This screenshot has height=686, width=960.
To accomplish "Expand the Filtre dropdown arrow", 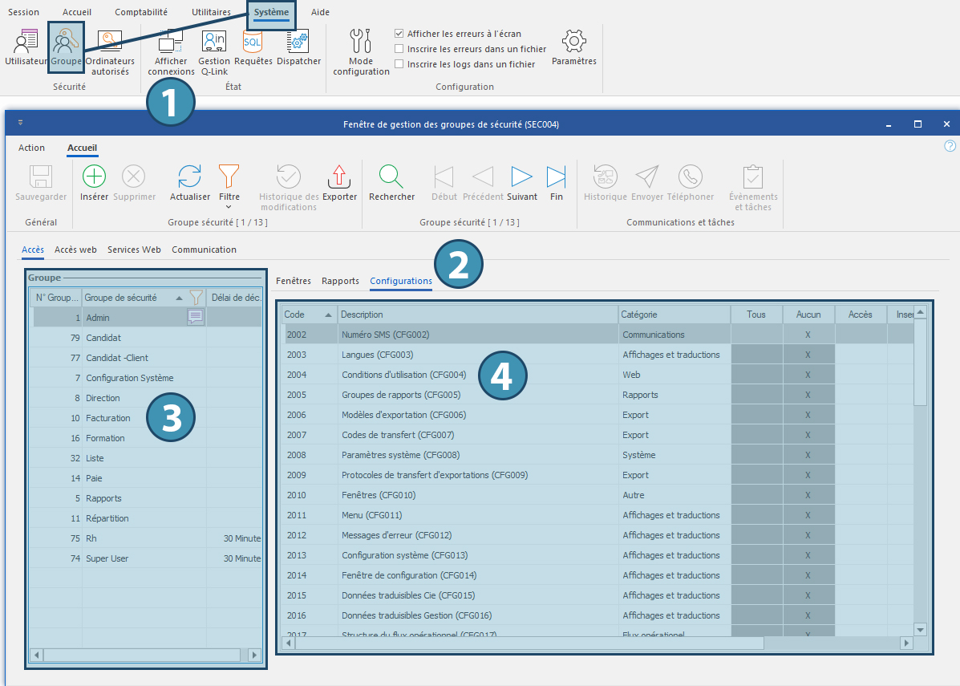I will [229, 207].
